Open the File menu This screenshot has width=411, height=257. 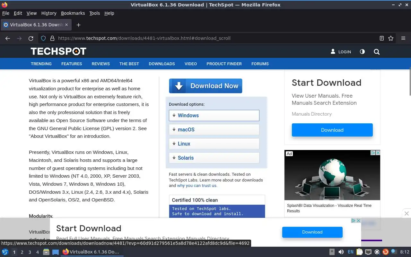pos(6,13)
